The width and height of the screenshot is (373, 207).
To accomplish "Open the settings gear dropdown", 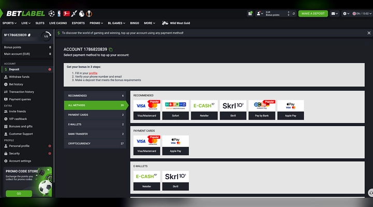I will click(x=346, y=13).
